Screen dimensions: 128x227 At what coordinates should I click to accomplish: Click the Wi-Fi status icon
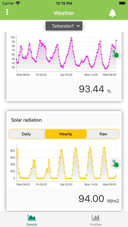coord(18,3)
